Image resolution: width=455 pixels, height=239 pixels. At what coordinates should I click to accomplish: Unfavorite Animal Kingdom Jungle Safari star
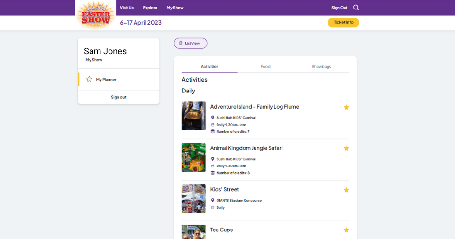[x=346, y=148]
